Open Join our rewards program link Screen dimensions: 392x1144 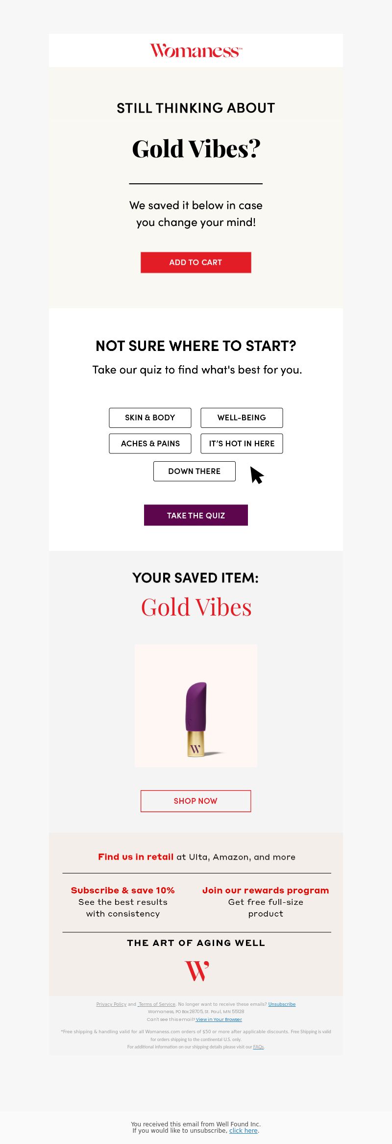(x=266, y=890)
